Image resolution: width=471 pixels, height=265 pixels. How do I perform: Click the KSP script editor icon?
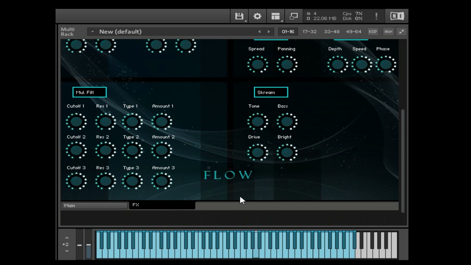373,32
